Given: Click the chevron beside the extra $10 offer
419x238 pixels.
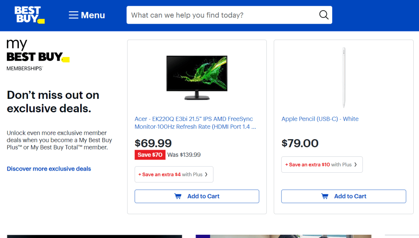Looking at the screenshot, I should pos(356,165).
